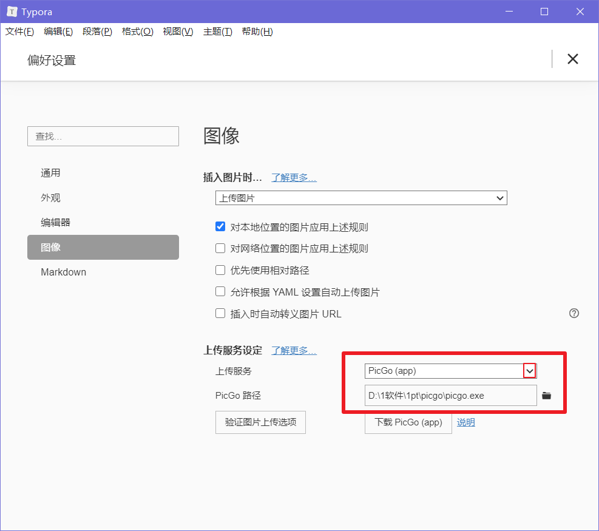Open the 格式(O) menu
The width and height of the screenshot is (599, 531).
coord(138,32)
